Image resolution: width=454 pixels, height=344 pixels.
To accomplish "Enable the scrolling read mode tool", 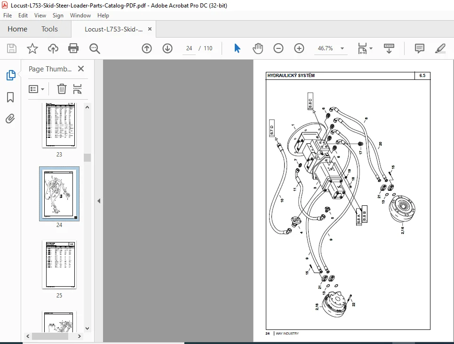I will click(389, 48).
